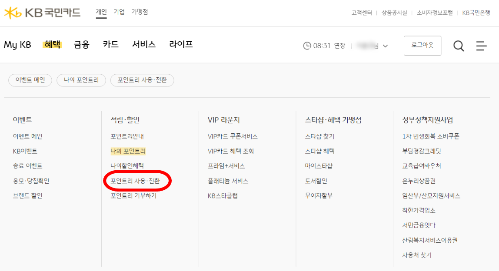Select the 가맹점 tab
Screen dimensions: 499x271
(140, 12)
